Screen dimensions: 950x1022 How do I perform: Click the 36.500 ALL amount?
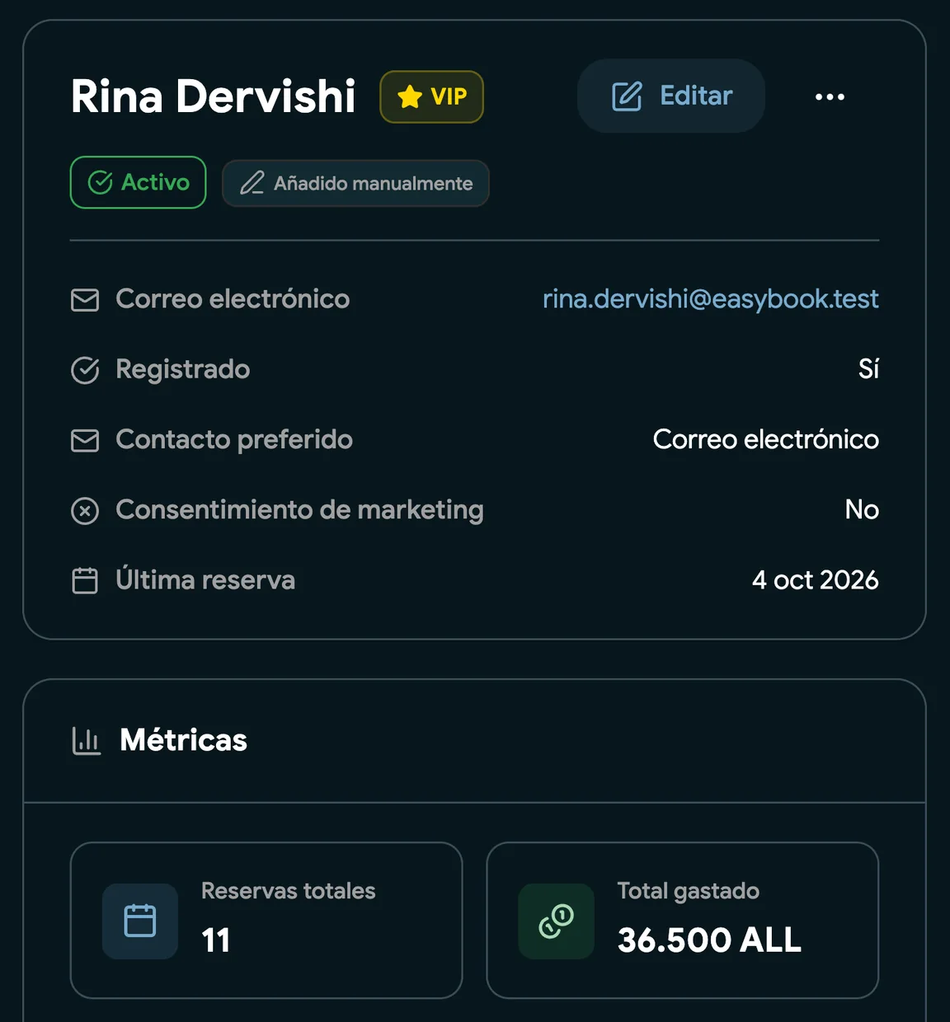[709, 940]
